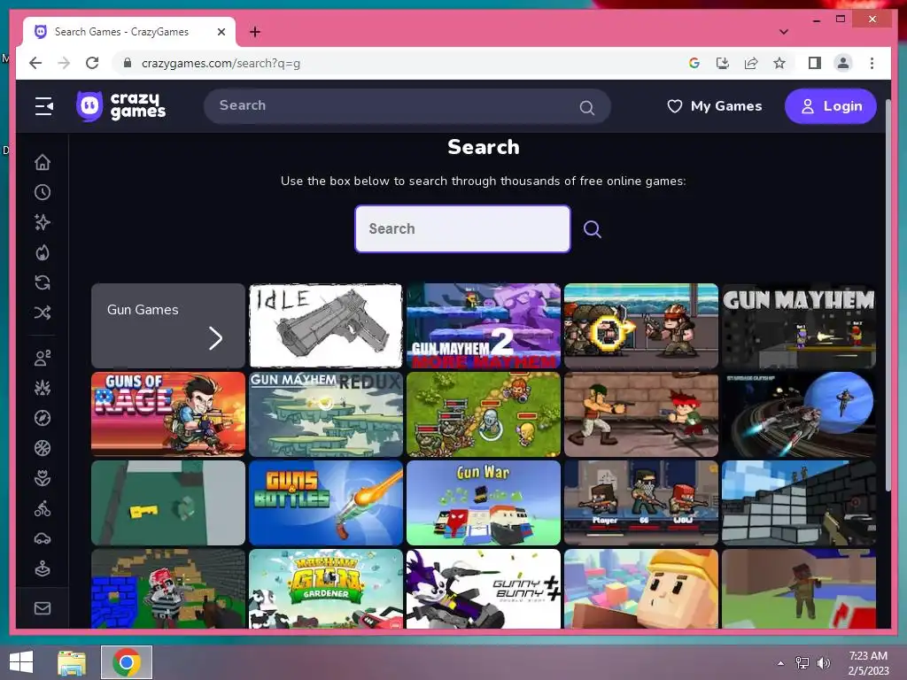Open the Guns of Rage thumbnail
907x680 pixels.
(168, 414)
